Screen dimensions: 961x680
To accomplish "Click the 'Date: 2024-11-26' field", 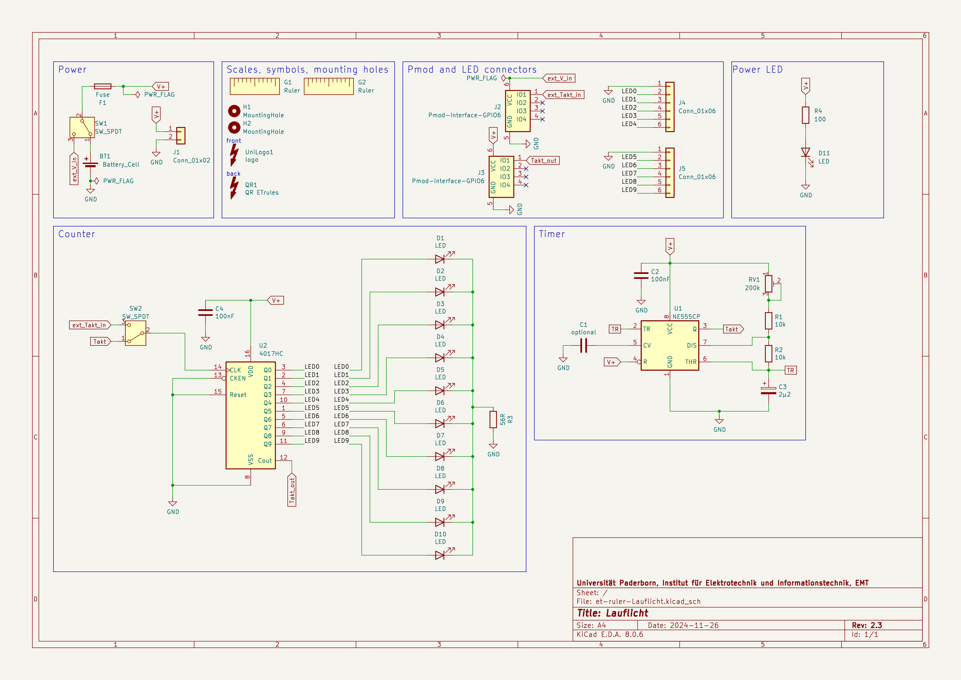I will point(683,625).
